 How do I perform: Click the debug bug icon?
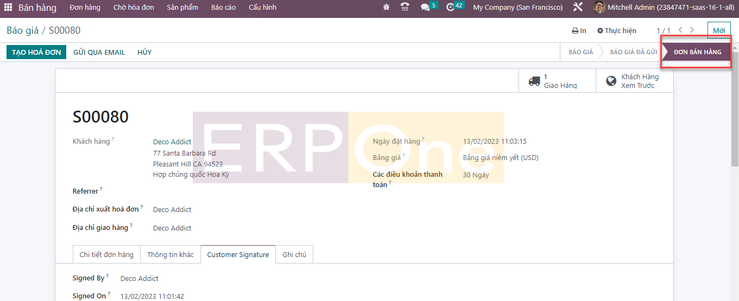click(x=386, y=8)
